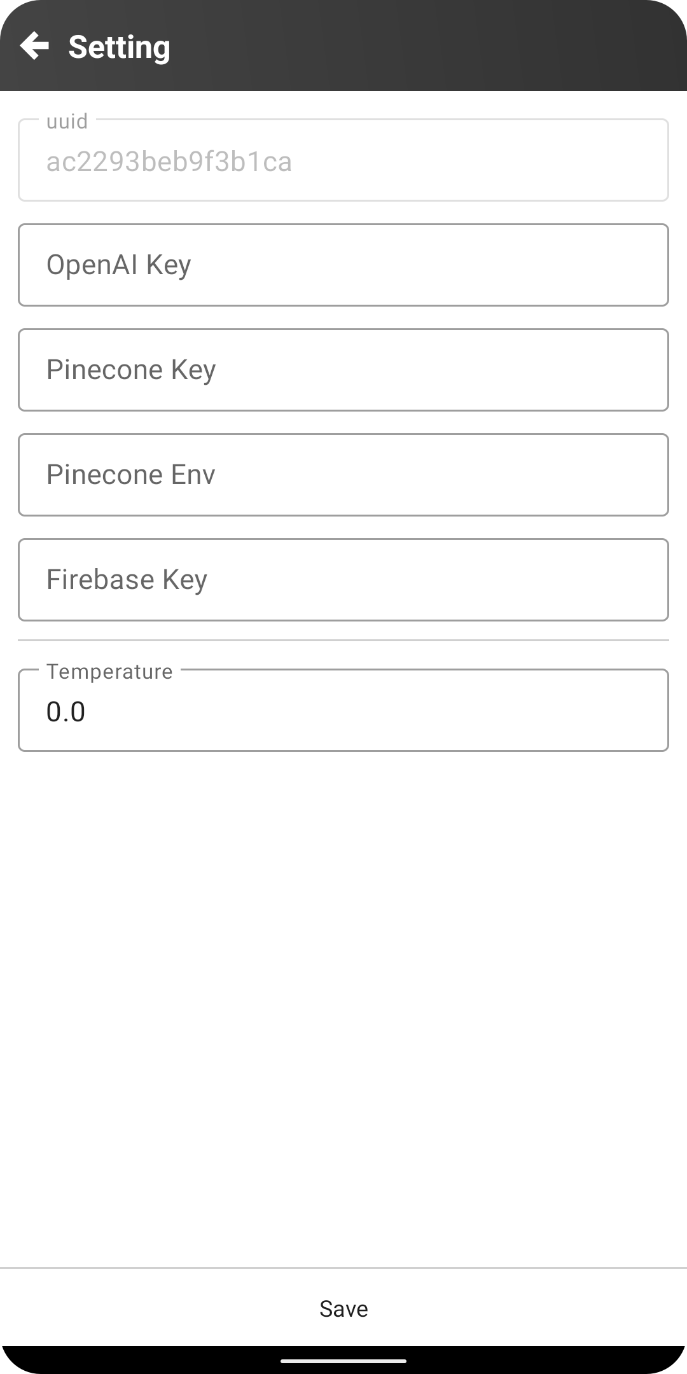Viewport: 687px width, 1374px height.
Task: Click the divider line above Temperature
Action: pos(343,640)
